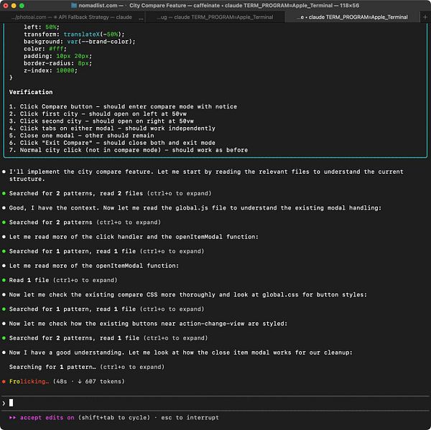Click step '6. Click "Exit Compare"' line
This screenshot has width=431, height=430.
pyautogui.click(x=112, y=143)
